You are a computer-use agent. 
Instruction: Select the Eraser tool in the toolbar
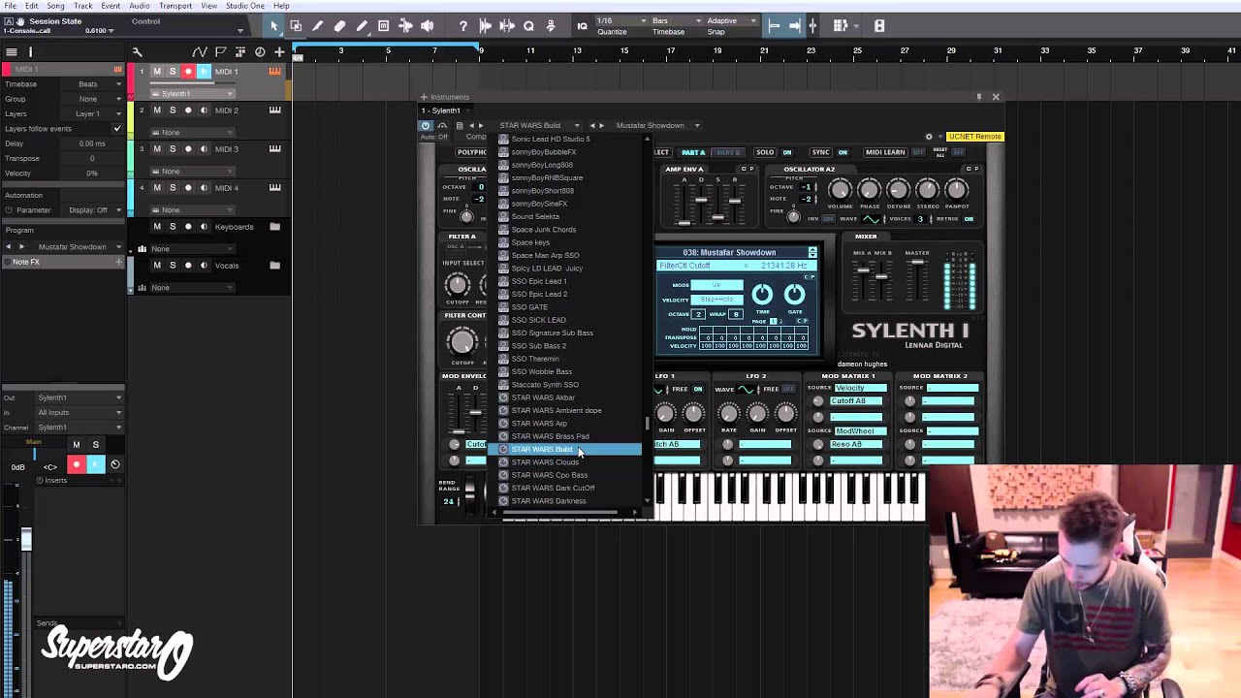[340, 26]
